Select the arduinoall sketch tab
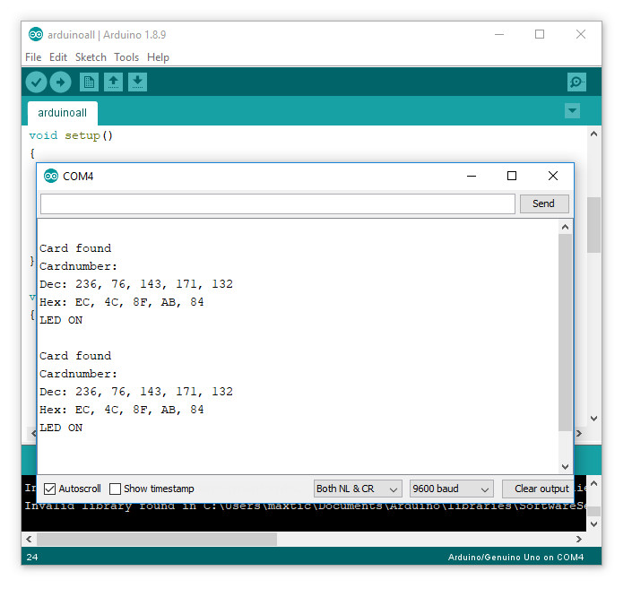The height and width of the screenshot is (597, 632). (x=63, y=113)
